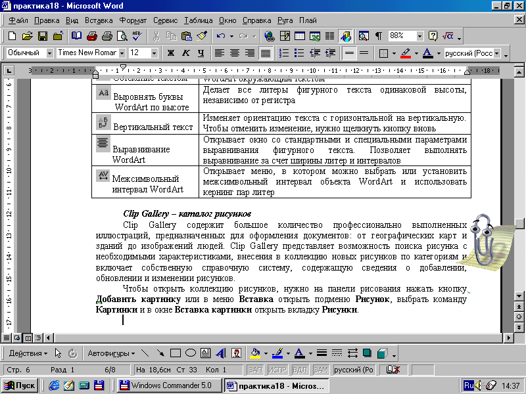Image resolution: width=526 pixels, height=394 pixels.
Task: Insert an Excel worksheet
Action: click(x=315, y=36)
